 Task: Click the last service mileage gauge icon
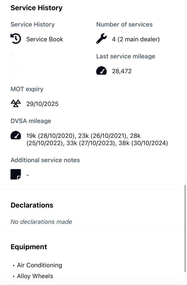[x=101, y=71]
